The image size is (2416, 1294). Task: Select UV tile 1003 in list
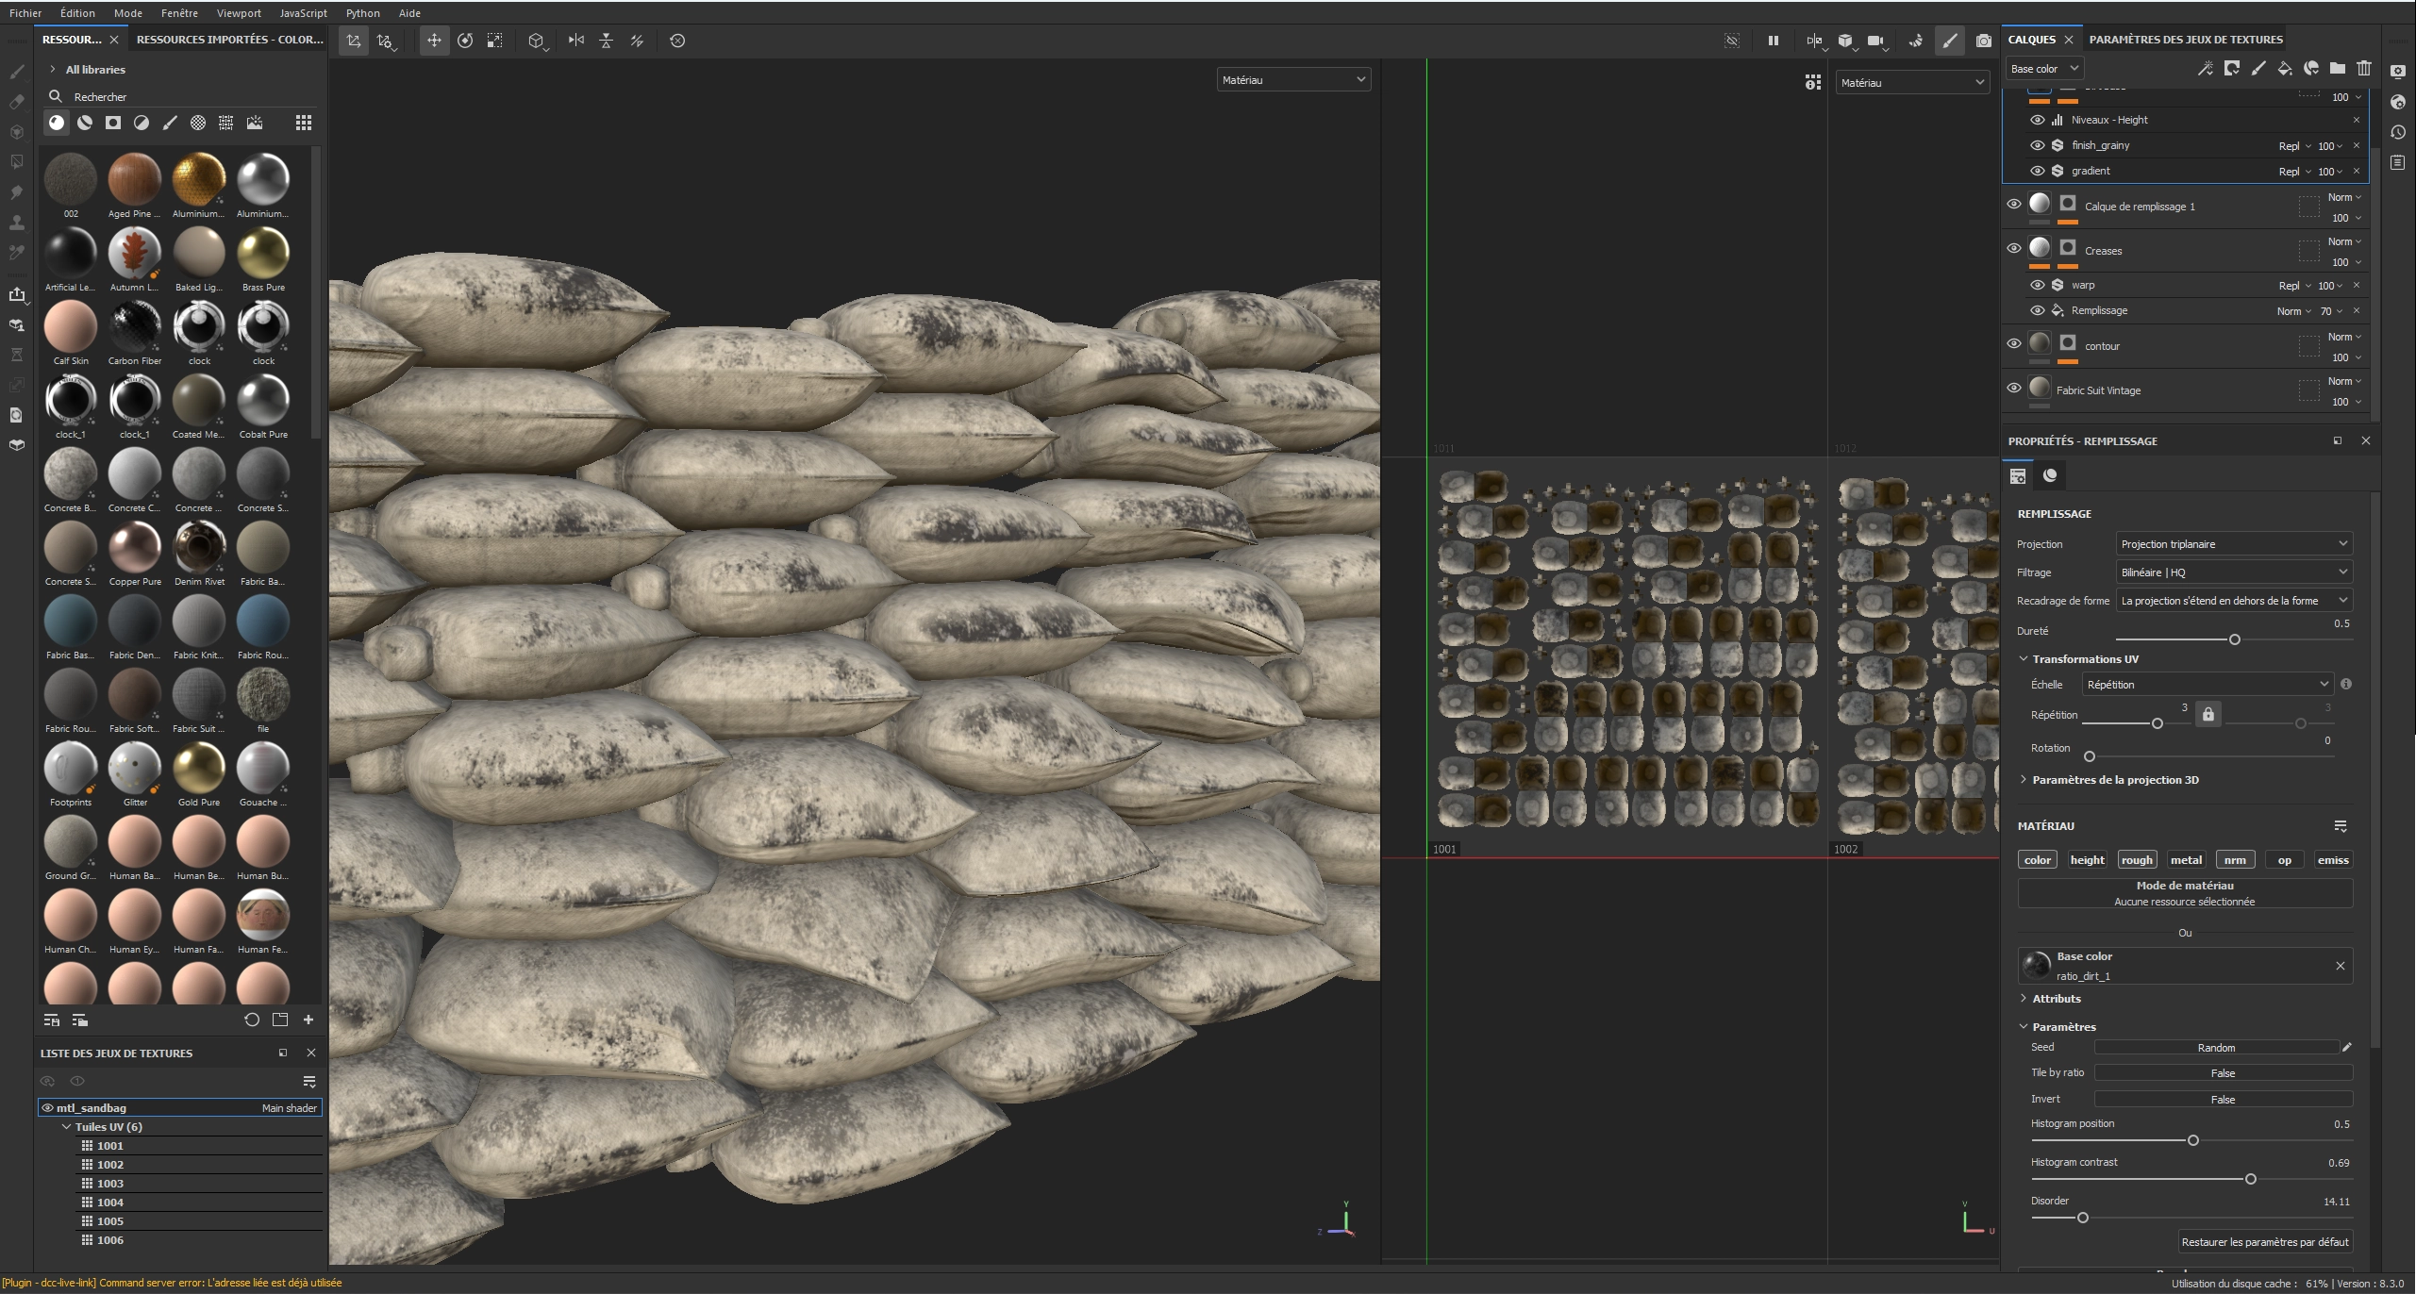click(x=110, y=1184)
